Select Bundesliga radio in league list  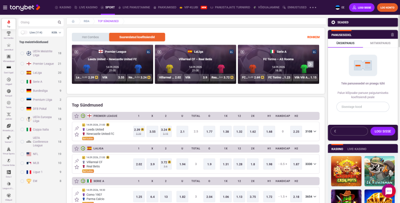(x=22, y=91)
